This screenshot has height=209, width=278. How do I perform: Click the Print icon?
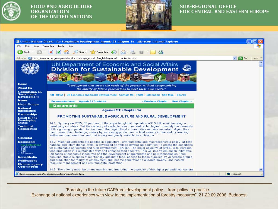pyautogui.click(x=132, y=52)
